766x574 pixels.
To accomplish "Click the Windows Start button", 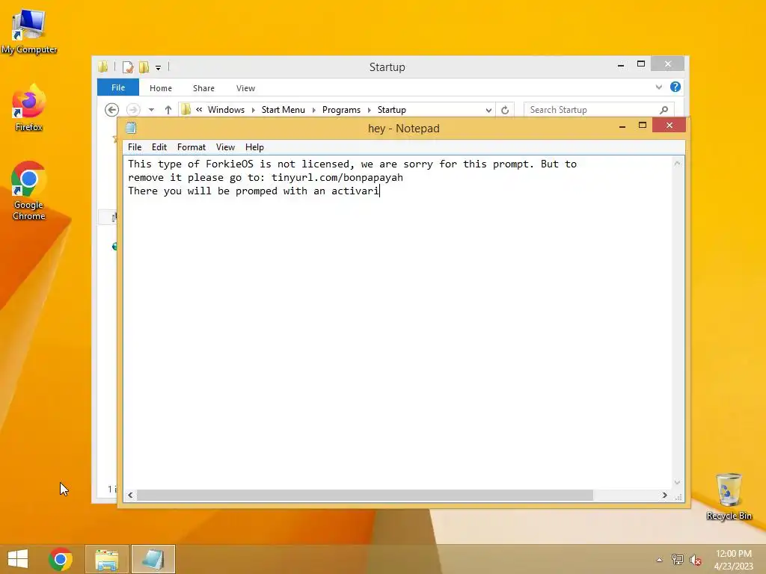I will (x=18, y=559).
